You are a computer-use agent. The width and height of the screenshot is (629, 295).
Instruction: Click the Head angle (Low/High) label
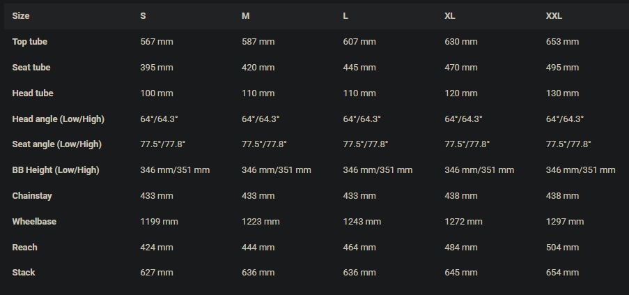pos(59,119)
